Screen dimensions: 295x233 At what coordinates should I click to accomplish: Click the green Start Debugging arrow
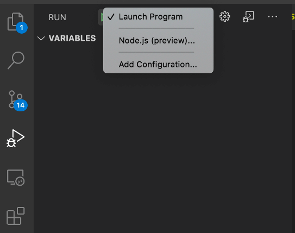[x=102, y=17]
